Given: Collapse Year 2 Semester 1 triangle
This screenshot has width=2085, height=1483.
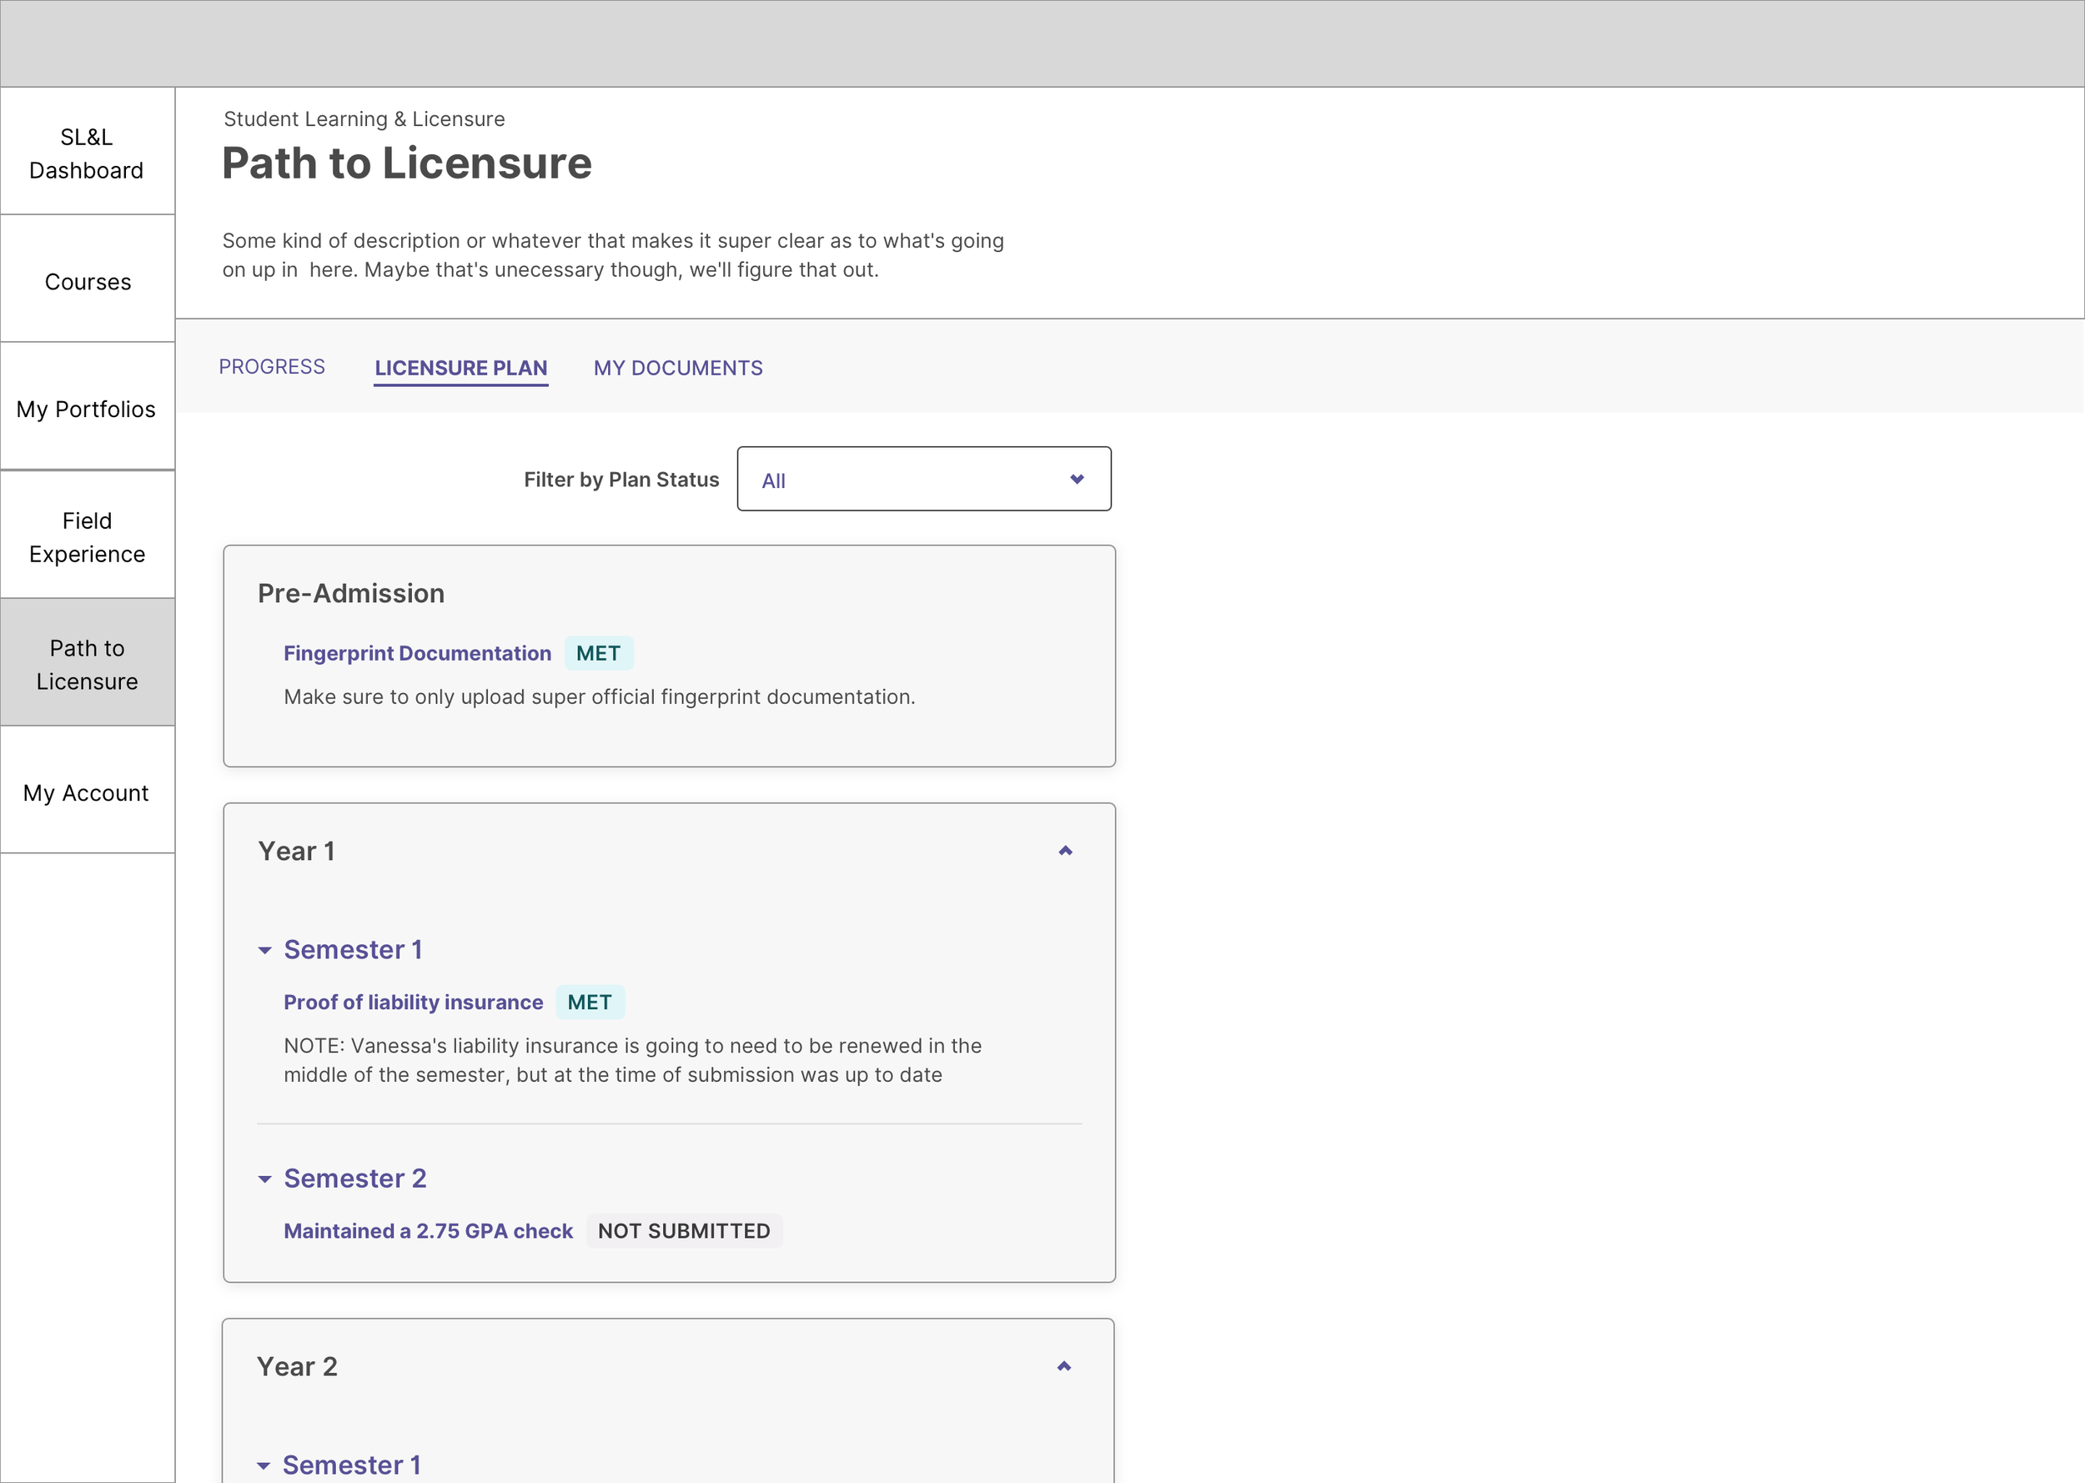Looking at the screenshot, I should tap(264, 1465).
